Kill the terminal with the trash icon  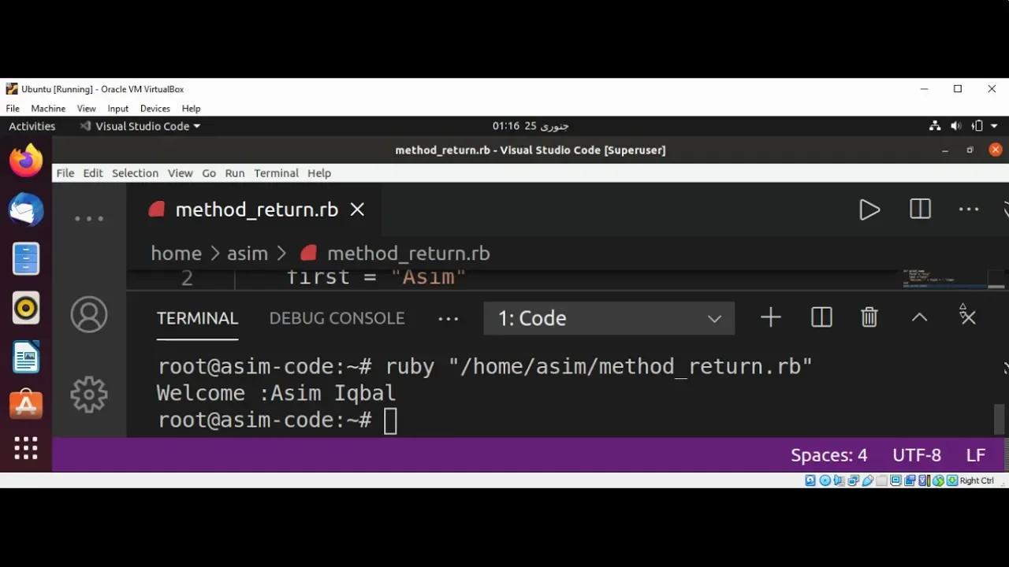(x=869, y=317)
